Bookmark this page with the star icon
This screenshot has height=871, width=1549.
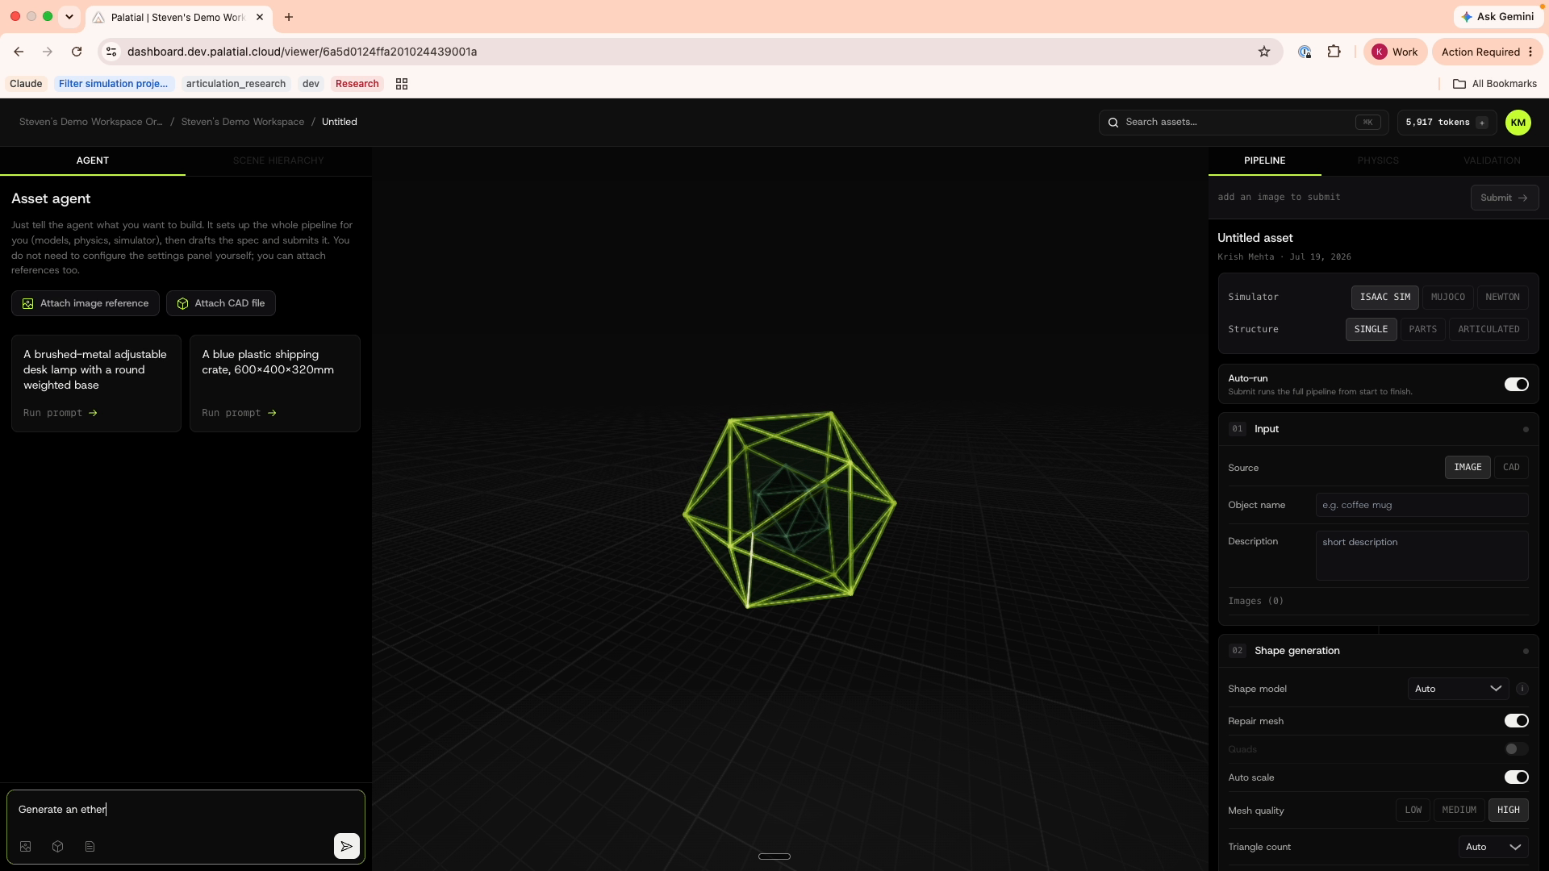1264,52
